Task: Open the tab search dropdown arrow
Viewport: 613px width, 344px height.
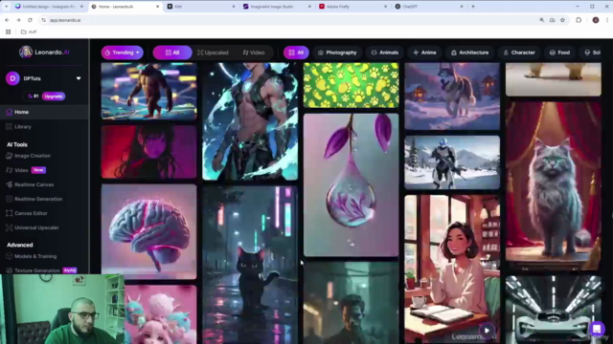Action: click(6, 7)
